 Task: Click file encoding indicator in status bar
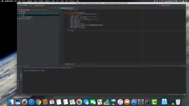177,95
